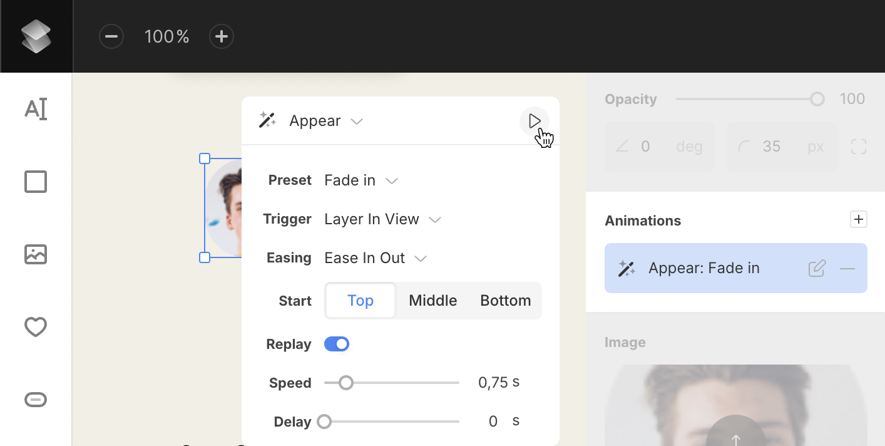Click the Delay value 0 field
The image size is (885, 446).
tap(493, 422)
